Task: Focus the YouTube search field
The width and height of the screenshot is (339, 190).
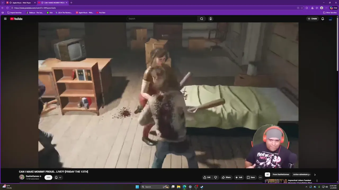Action: click(162, 19)
